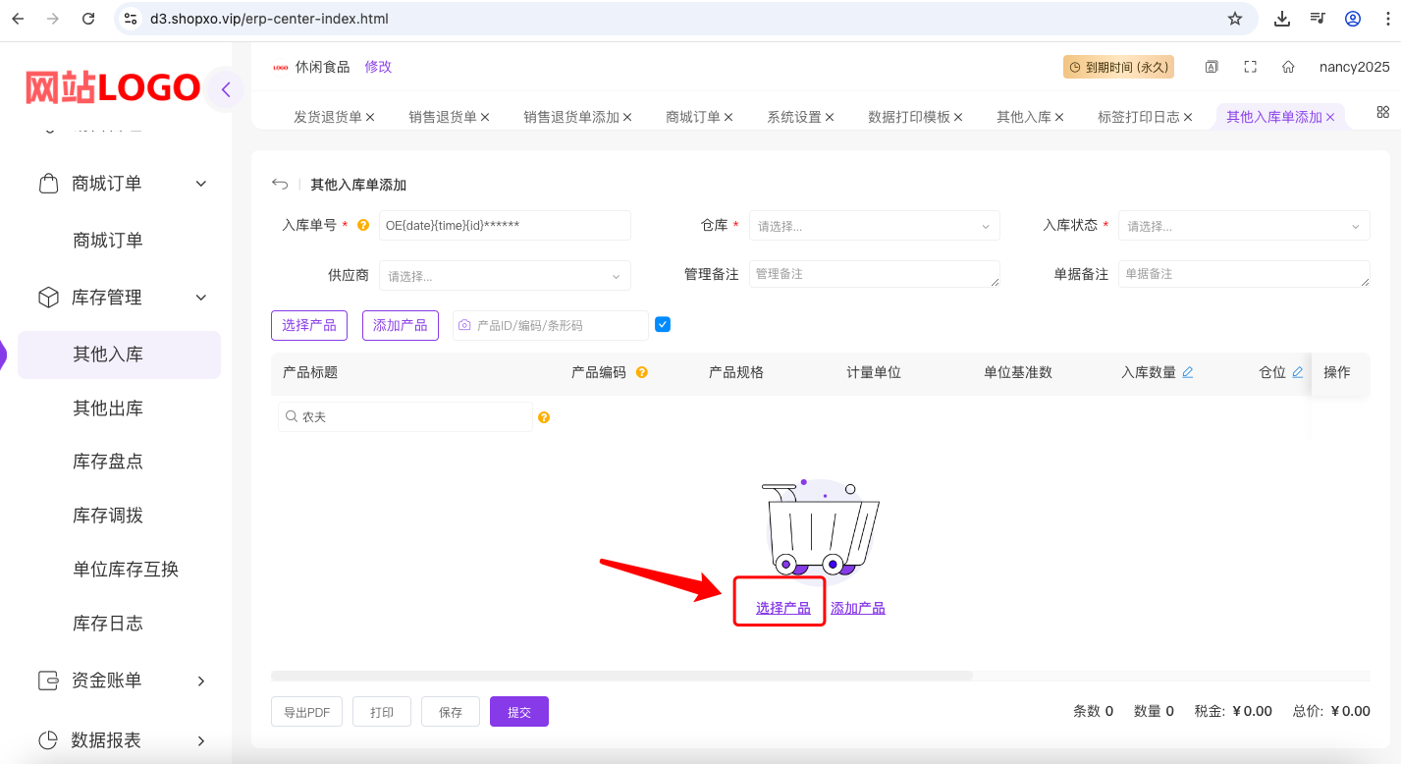This screenshot has height=764, width=1401.
Task: Collapse the sidebar with the chevron button
Action: 226,89
